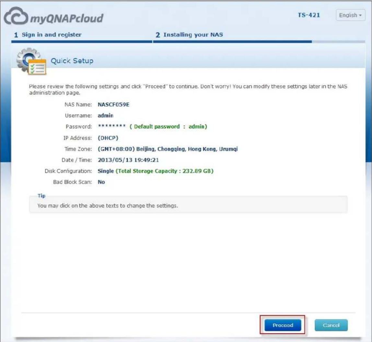Click the Cancel button
The image size is (372, 342).
pyautogui.click(x=331, y=325)
